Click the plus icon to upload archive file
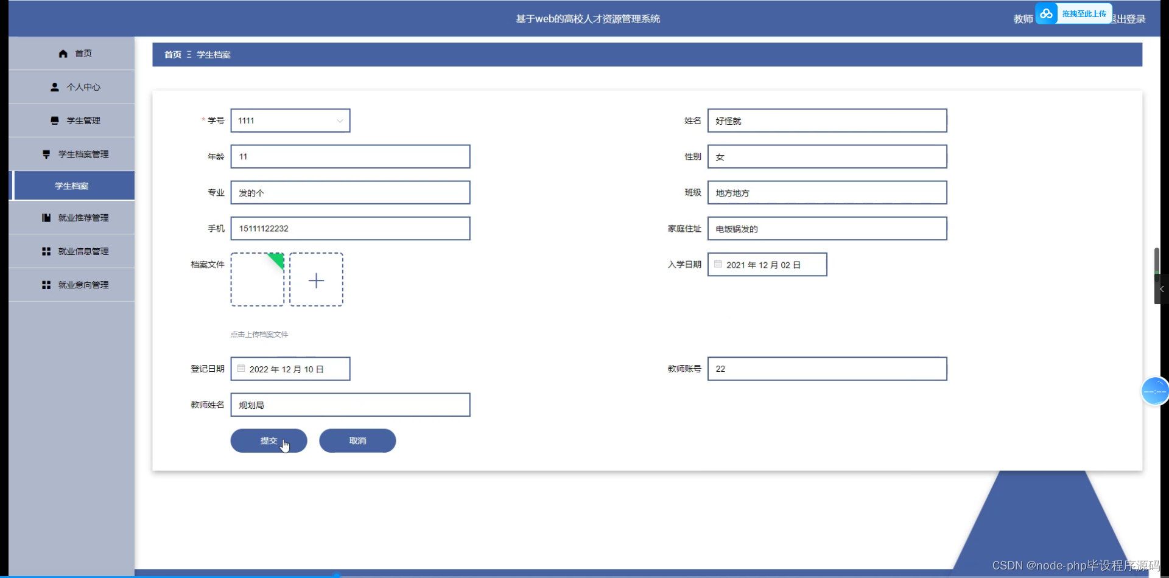Viewport: 1169px width, 578px height. pyautogui.click(x=316, y=279)
